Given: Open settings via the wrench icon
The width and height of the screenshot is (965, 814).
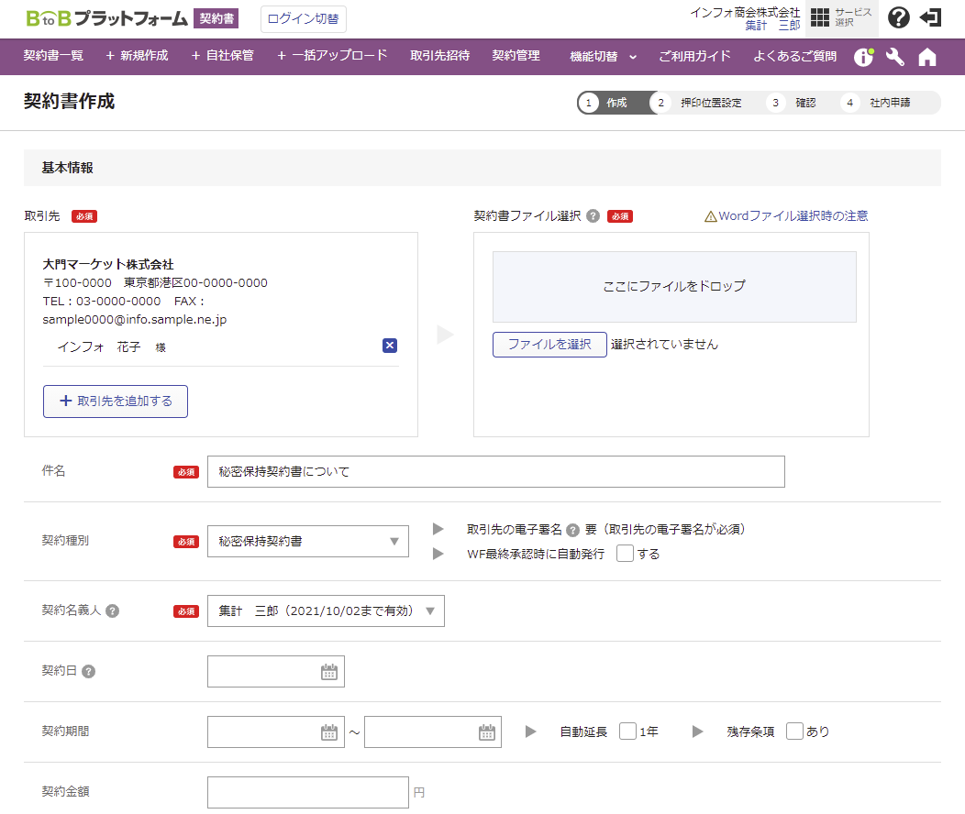Looking at the screenshot, I should click(895, 57).
